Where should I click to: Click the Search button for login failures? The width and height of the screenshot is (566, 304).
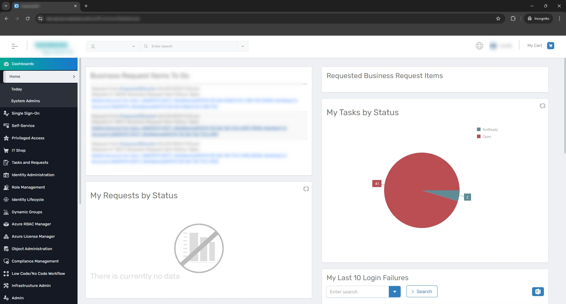pos(422,292)
